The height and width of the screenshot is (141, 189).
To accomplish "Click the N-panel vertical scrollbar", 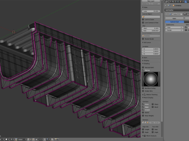I will [162, 67].
